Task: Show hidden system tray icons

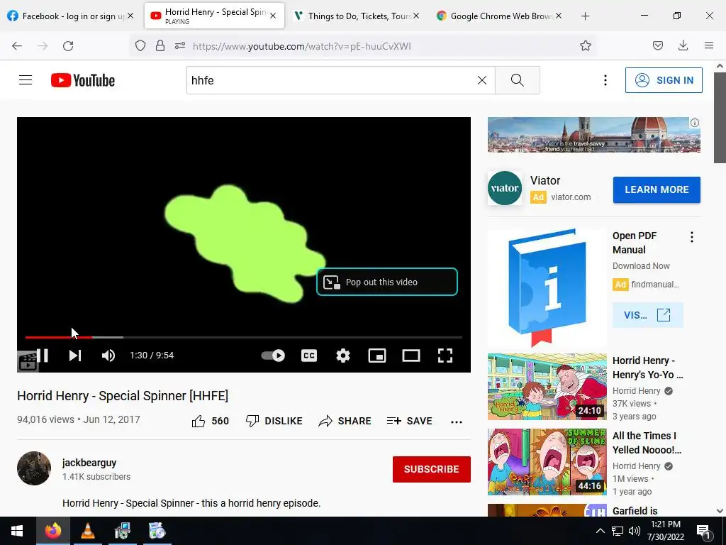Action: pyautogui.click(x=600, y=531)
